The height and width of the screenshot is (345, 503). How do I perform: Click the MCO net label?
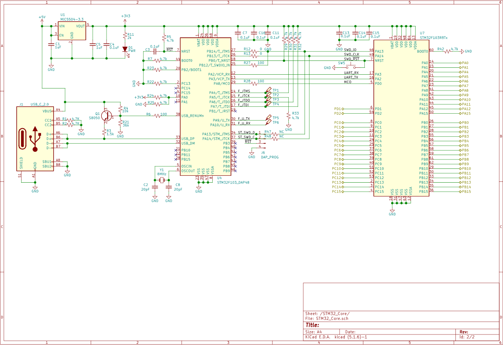pos(348,82)
